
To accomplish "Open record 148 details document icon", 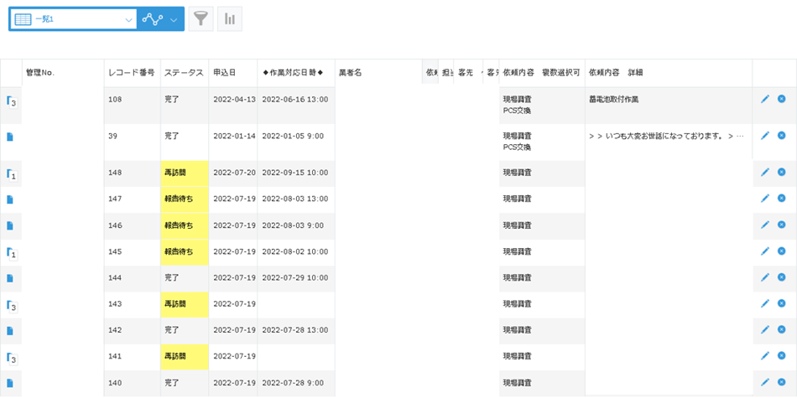I will tap(10, 173).
